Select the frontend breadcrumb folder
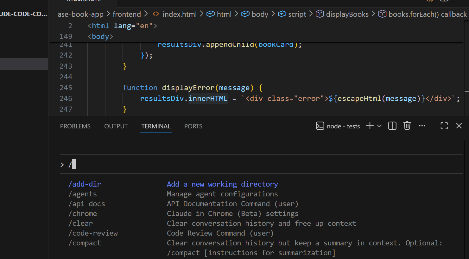The width and height of the screenshot is (469, 259). pos(127,14)
